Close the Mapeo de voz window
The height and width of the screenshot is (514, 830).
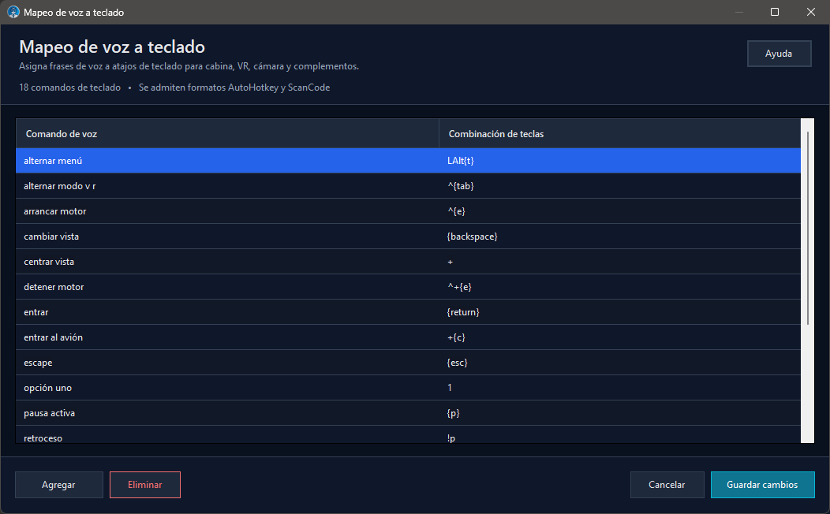point(810,12)
